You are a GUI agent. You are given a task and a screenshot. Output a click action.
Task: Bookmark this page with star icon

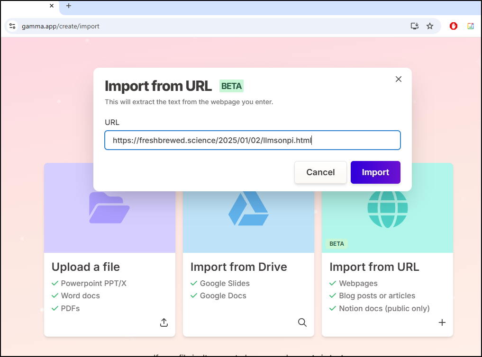click(430, 26)
